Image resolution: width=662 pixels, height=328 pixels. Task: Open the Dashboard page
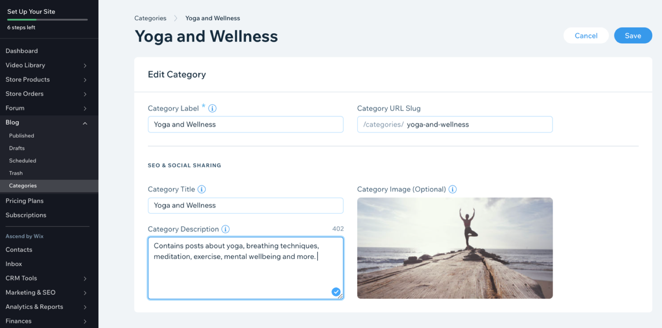[22, 51]
